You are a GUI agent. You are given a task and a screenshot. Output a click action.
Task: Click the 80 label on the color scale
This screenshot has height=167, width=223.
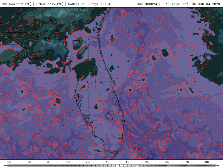[x=207, y=162]
